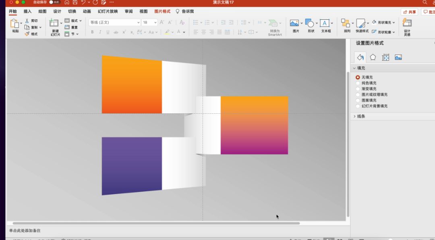Click the Italic (I) formatting icon
This screenshot has width=435, height=240.
pos(100,32)
